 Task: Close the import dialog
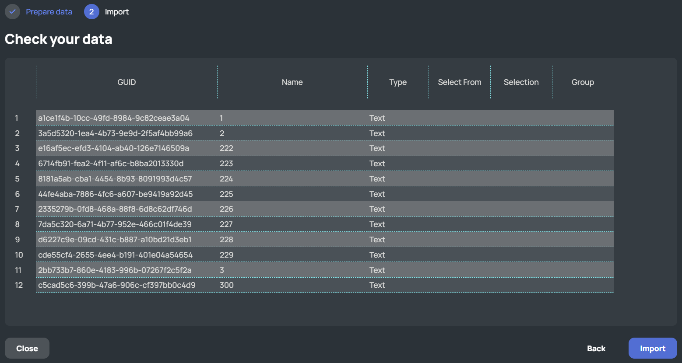click(x=27, y=349)
